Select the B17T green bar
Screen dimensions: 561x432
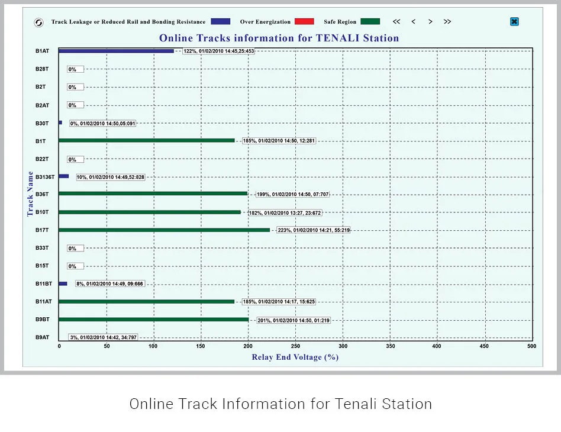[165, 230]
